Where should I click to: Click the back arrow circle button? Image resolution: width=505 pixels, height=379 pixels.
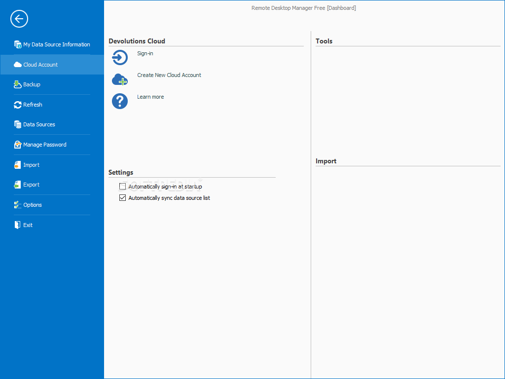point(19,19)
